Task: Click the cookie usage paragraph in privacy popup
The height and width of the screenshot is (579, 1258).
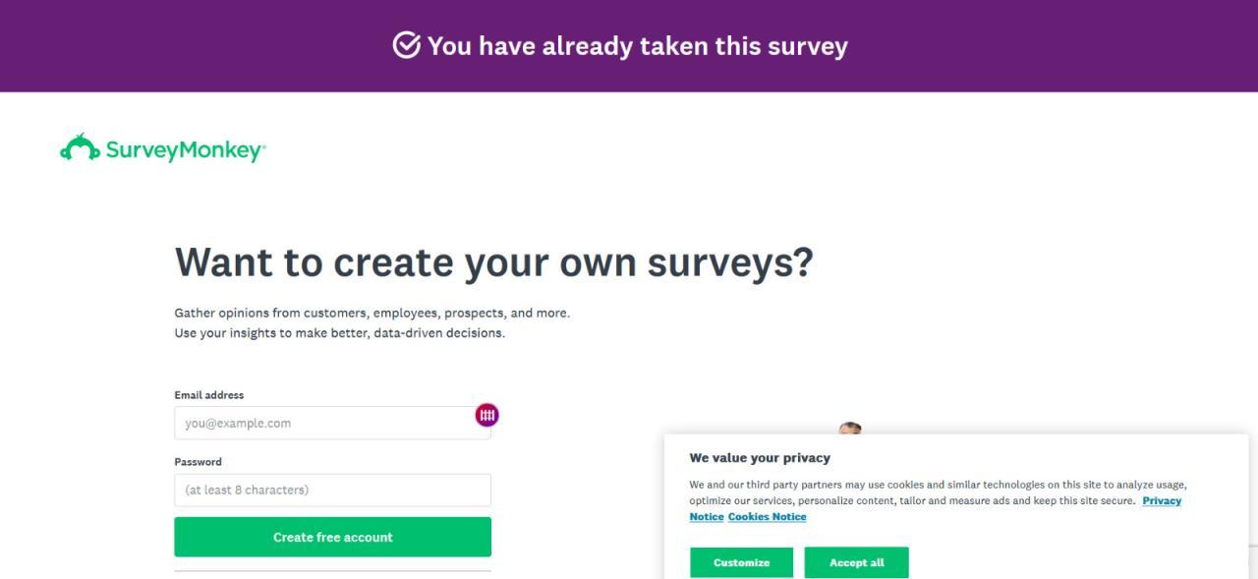Action: [914, 492]
